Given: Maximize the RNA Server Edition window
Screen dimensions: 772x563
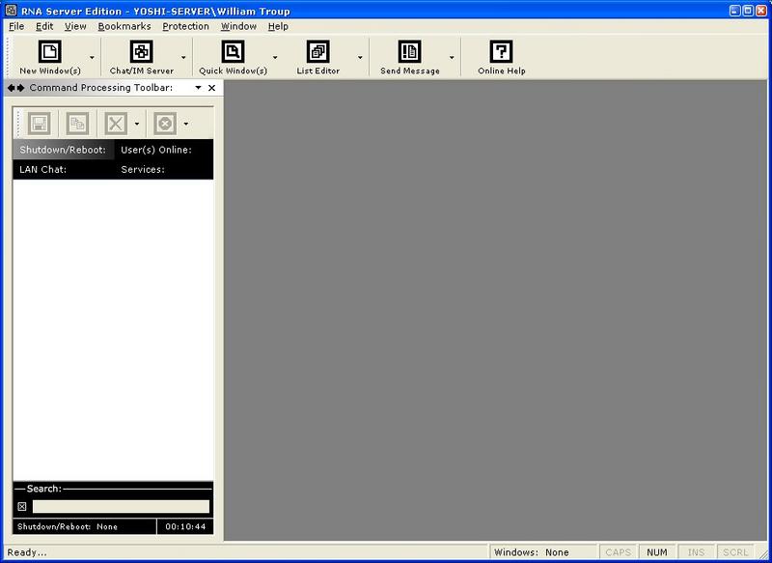Looking at the screenshot, I should (x=748, y=11).
